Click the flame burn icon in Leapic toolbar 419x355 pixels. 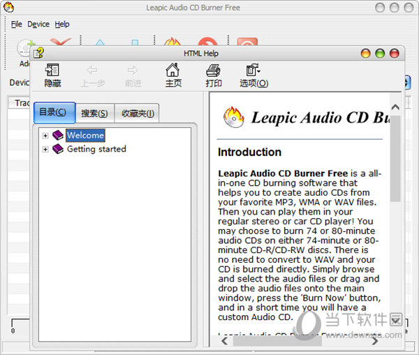172,42
